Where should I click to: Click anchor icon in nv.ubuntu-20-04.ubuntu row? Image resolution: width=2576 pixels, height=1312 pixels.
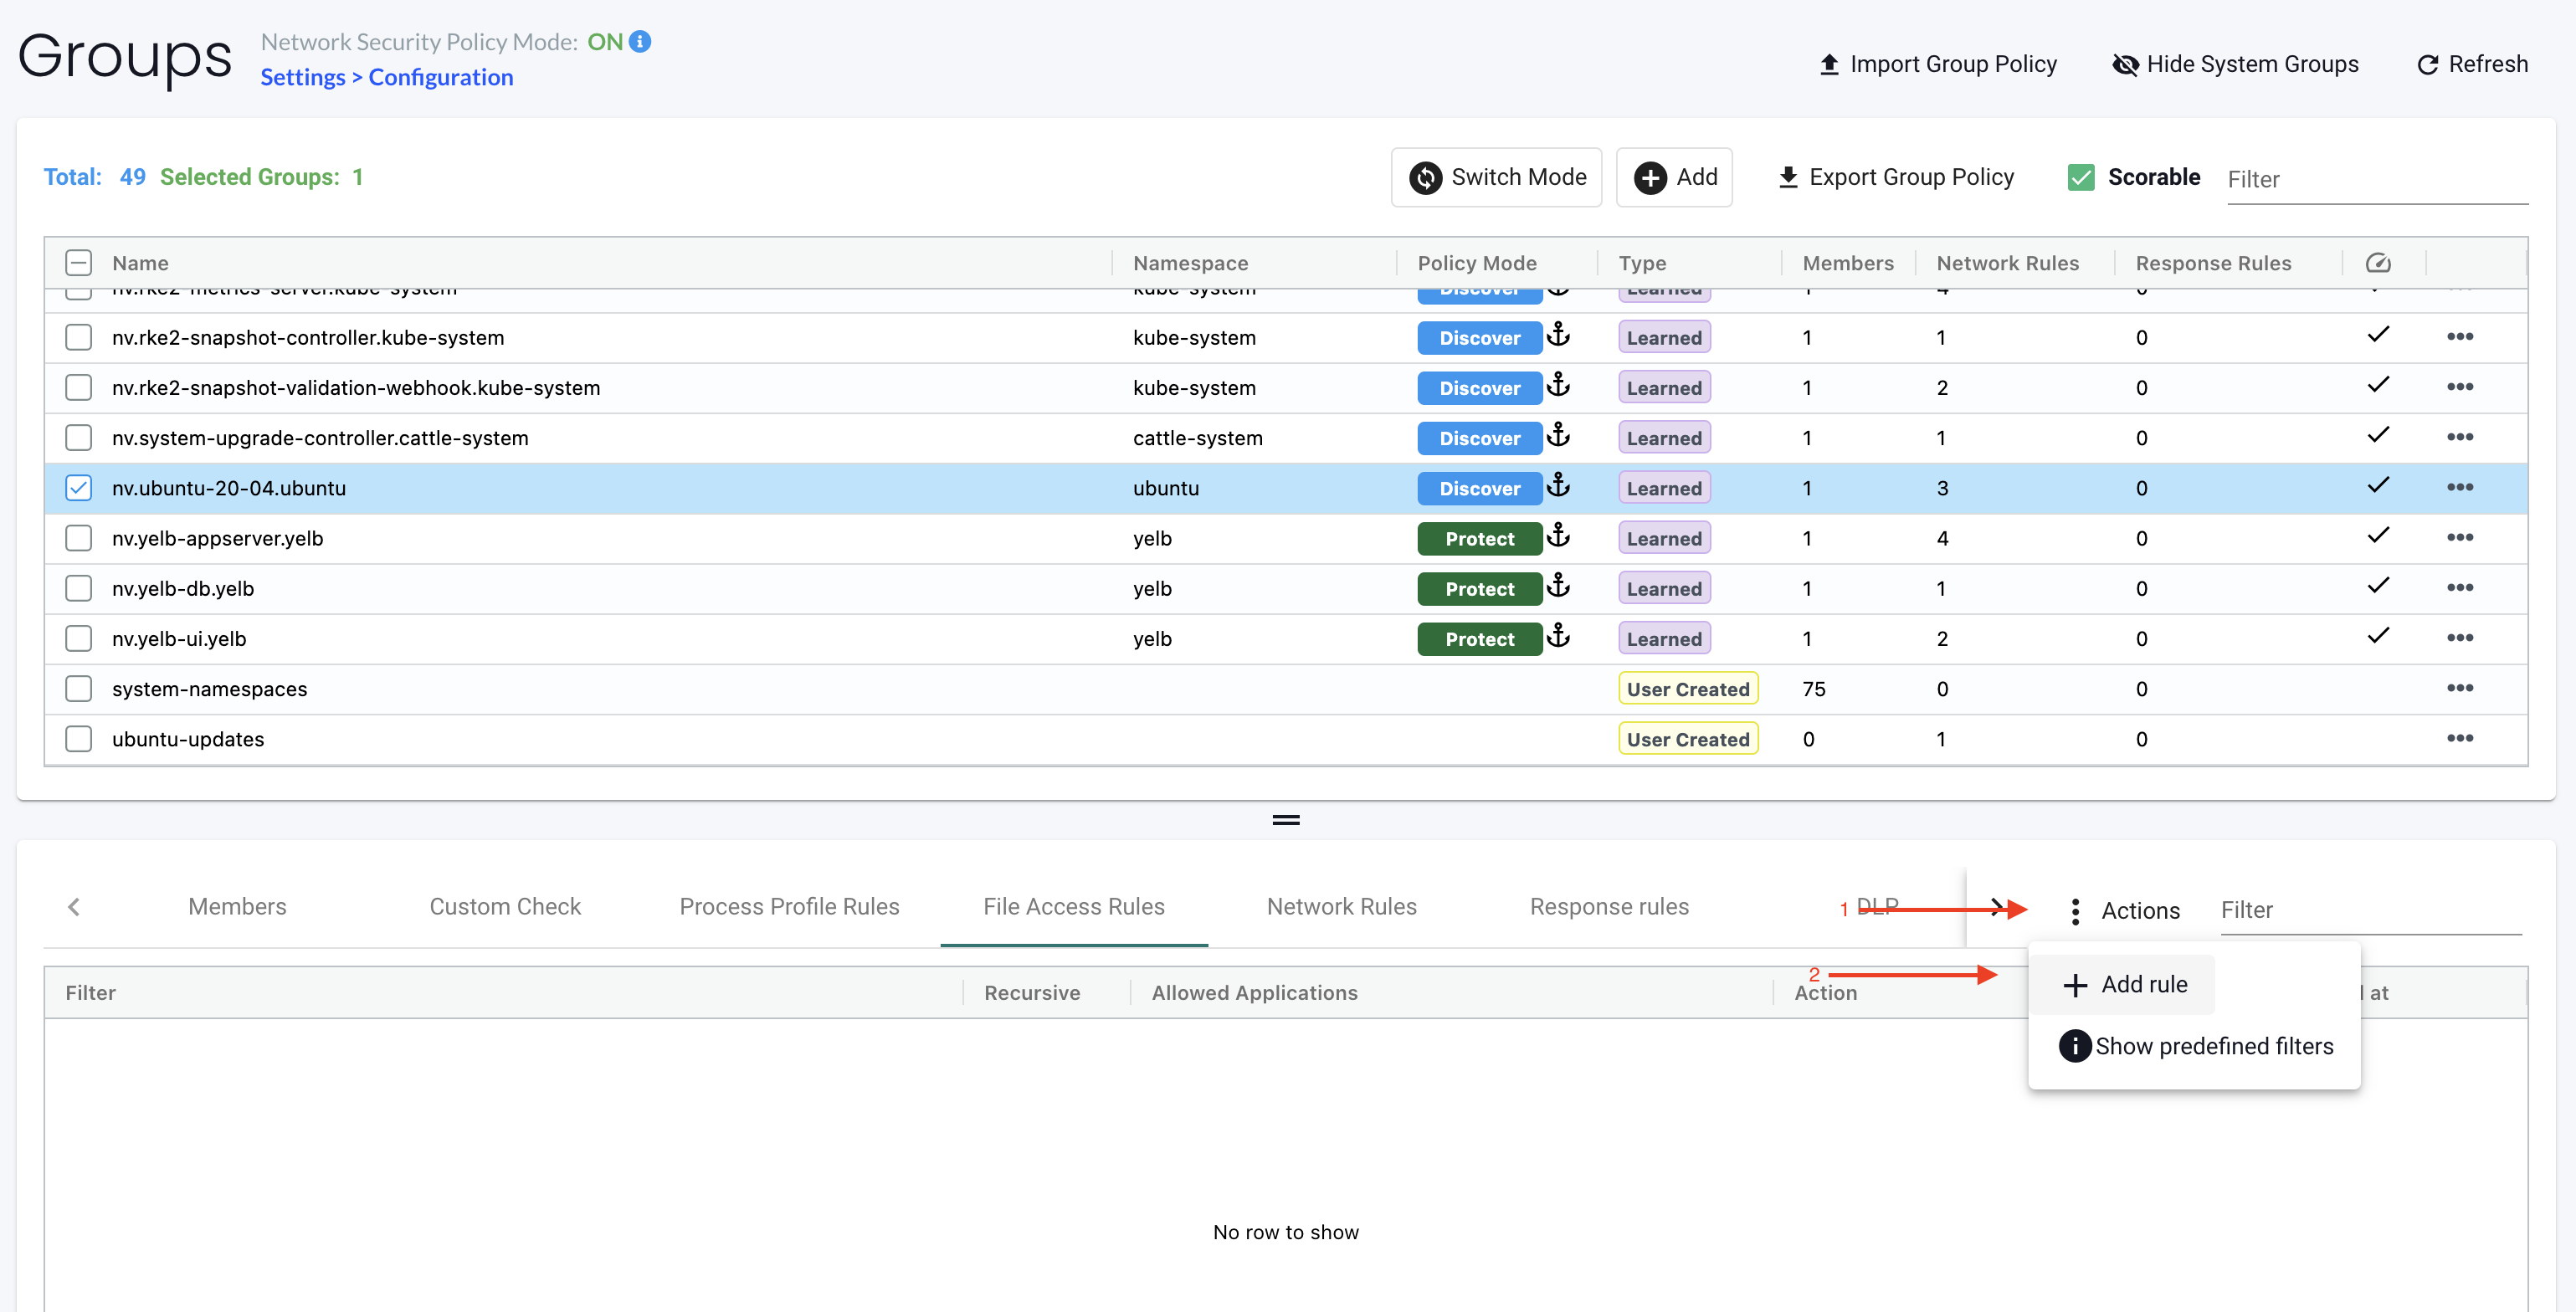click(1558, 486)
